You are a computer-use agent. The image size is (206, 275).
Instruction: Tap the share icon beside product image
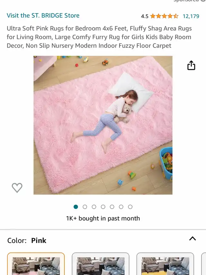191,65
